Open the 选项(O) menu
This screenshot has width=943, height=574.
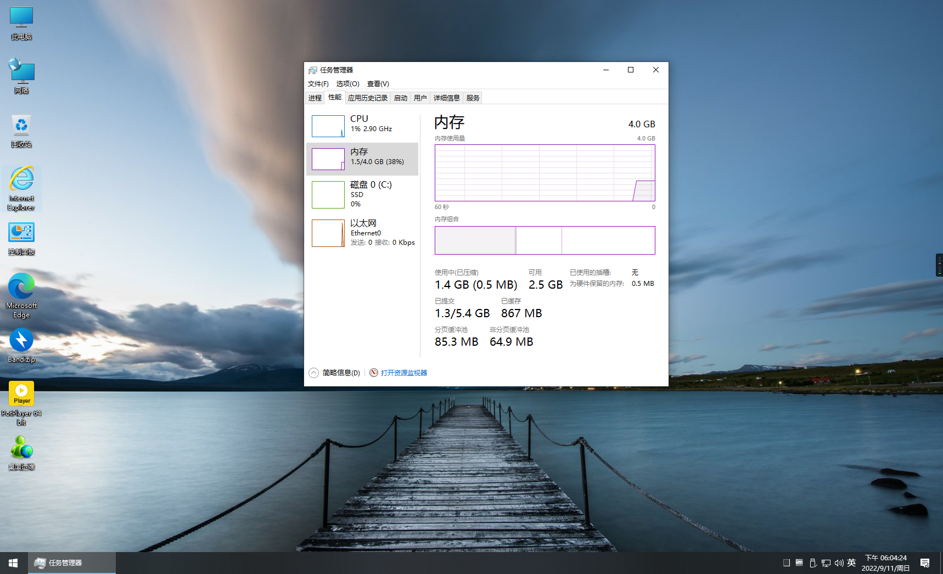tap(347, 84)
